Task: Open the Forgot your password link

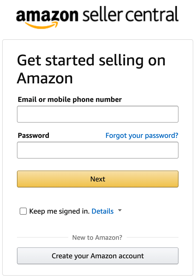Action: (x=141, y=135)
